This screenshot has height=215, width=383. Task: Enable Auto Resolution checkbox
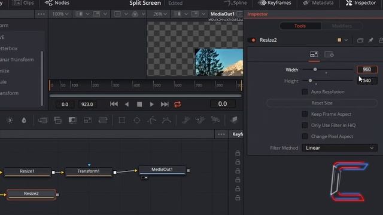[x=305, y=92]
